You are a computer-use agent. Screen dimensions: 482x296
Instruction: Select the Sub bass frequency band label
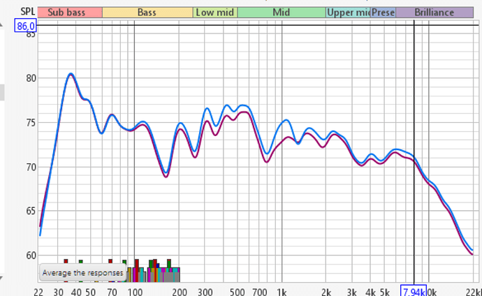coord(70,13)
